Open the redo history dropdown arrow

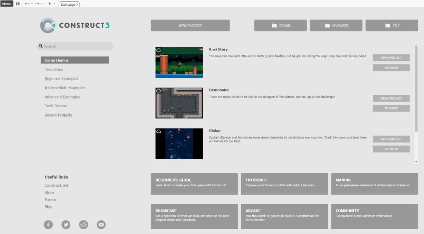click(42, 4)
